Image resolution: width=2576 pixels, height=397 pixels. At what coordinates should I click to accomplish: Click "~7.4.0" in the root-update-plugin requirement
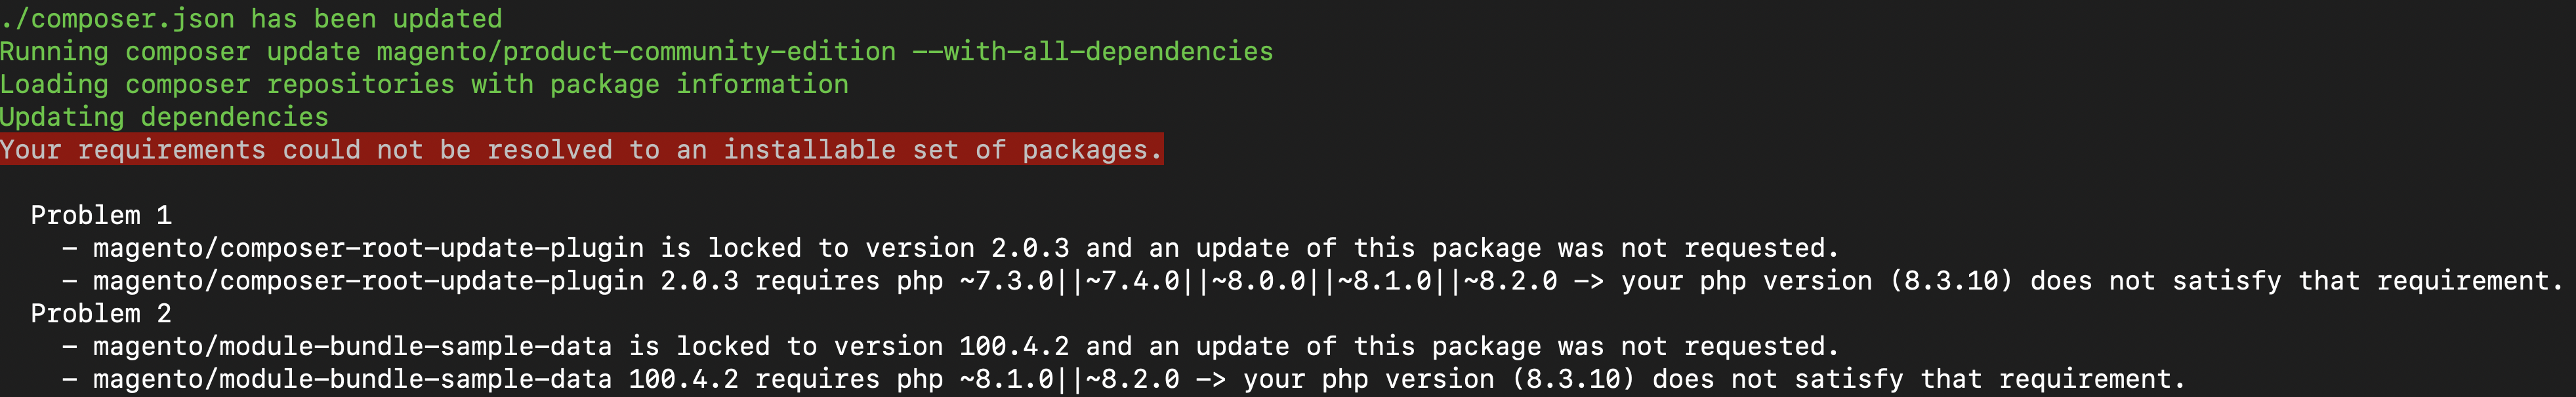(x=1132, y=281)
